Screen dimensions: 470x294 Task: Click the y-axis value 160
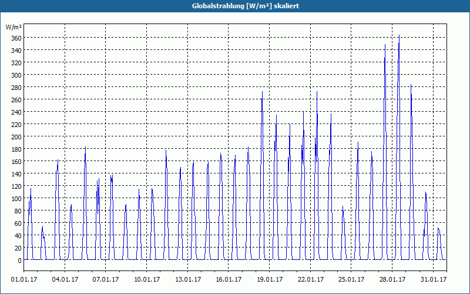click(16, 162)
